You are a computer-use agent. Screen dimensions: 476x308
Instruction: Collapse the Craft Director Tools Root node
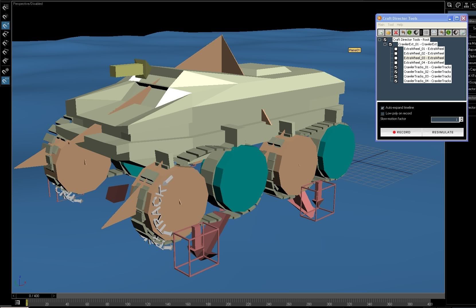point(380,40)
